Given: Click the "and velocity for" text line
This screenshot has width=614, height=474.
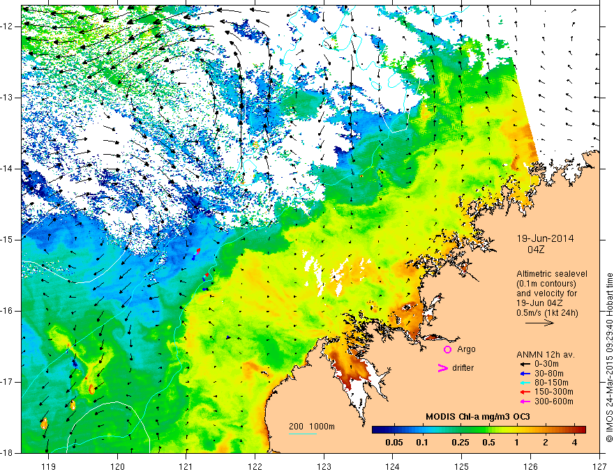Looking at the screenshot, I should point(546,293).
